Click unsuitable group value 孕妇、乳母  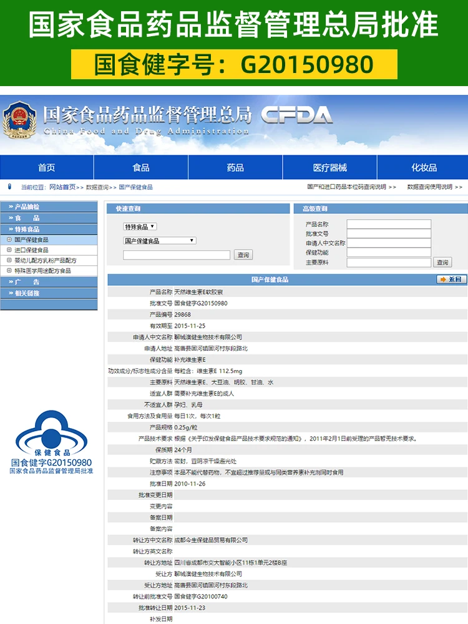click(188, 405)
